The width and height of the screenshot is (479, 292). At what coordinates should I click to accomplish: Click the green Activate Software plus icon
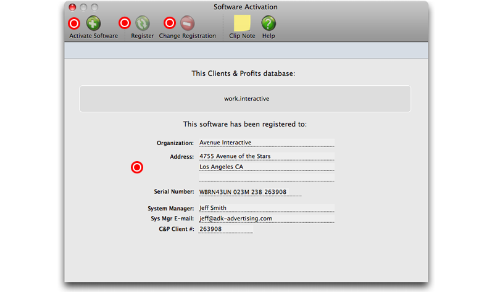point(93,23)
